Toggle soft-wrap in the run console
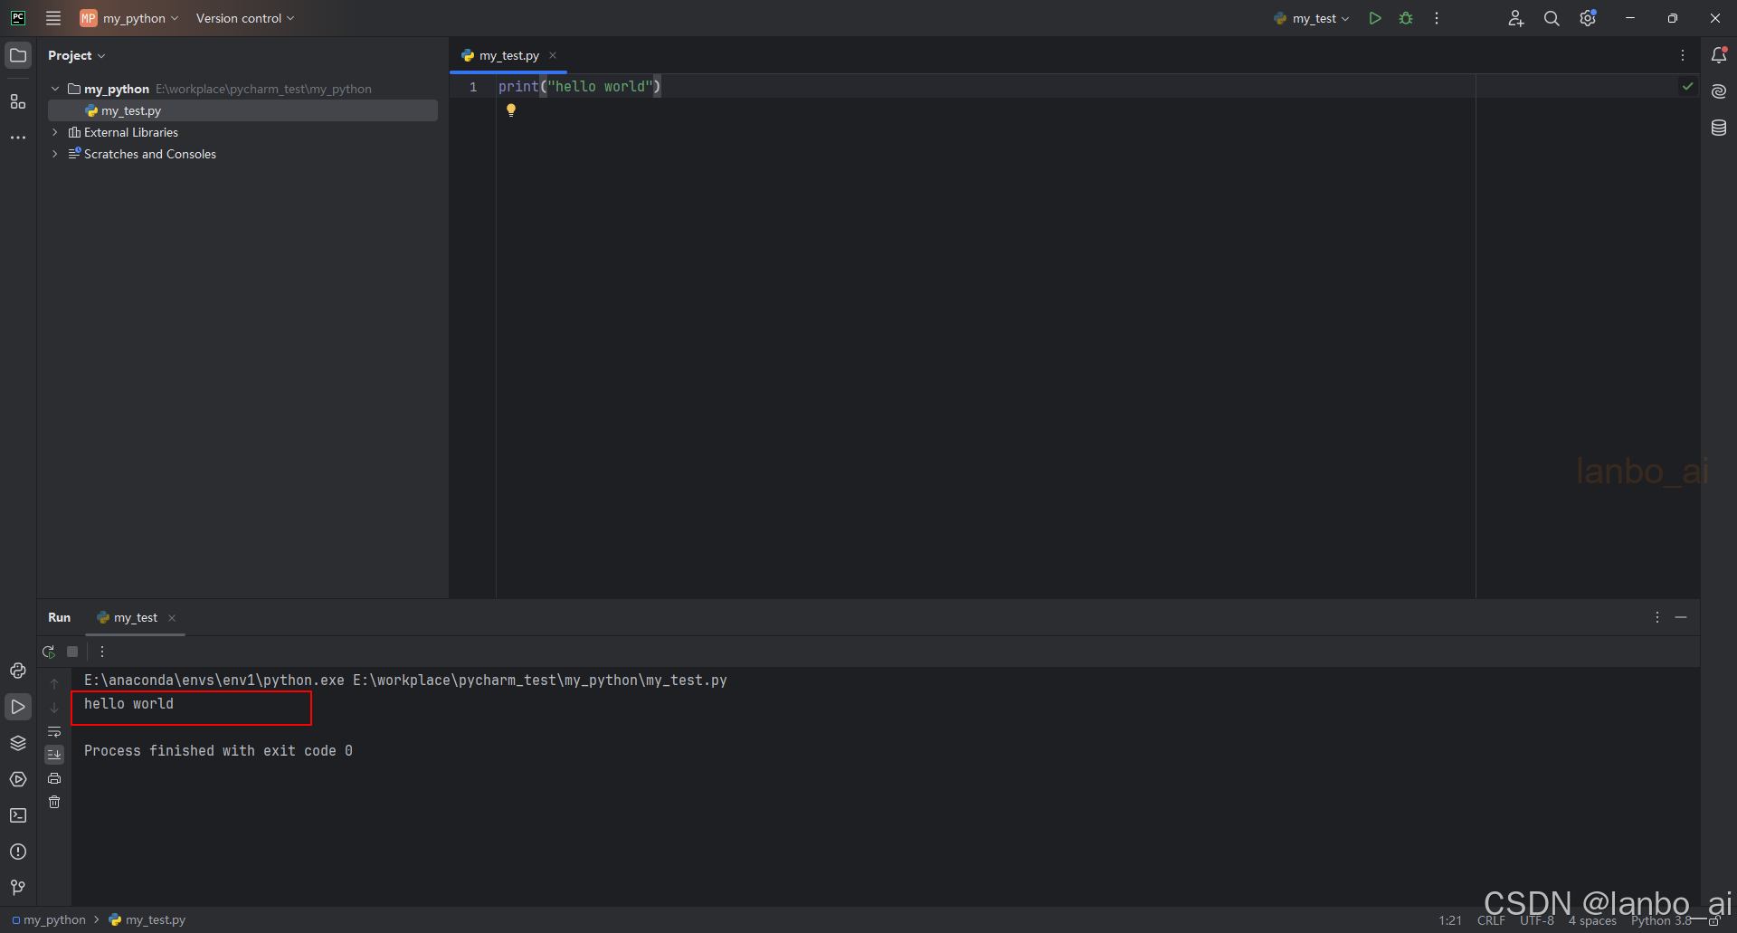 pyautogui.click(x=54, y=732)
